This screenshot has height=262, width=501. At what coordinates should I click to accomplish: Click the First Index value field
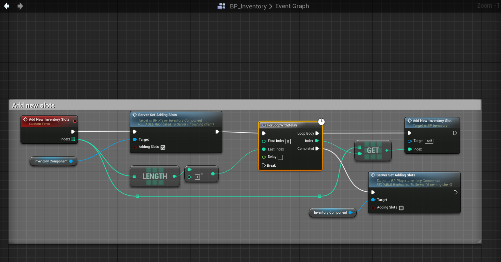click(288, 141)
